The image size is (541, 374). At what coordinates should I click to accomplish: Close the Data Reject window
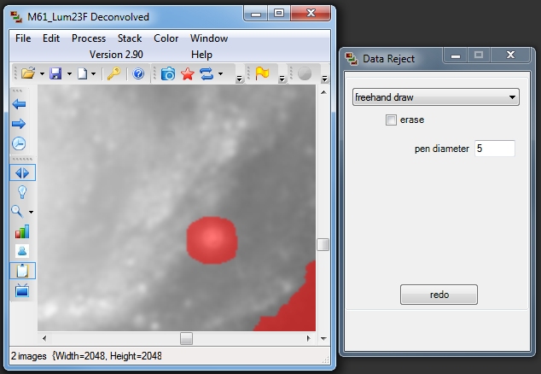coord(510,56)
